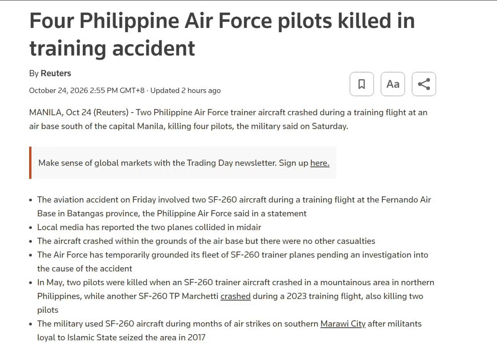Select the 'Islamic State seized the area' bullet
The height and width of the screenshot is (343, 497).
click(229, 331)
